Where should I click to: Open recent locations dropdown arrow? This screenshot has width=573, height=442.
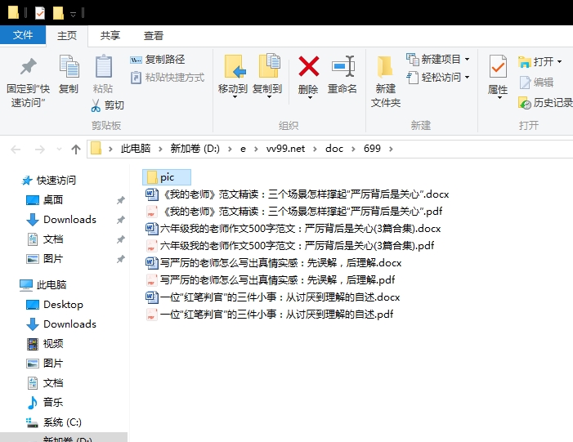coord(59,149)
